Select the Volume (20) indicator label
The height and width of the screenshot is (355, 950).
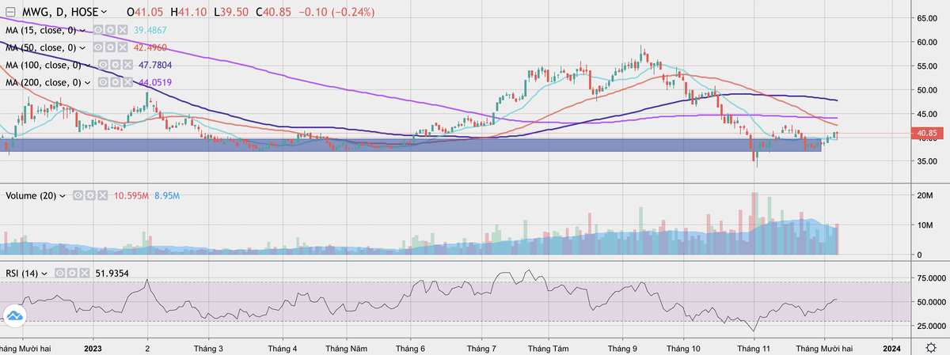(x=31, y=194)
